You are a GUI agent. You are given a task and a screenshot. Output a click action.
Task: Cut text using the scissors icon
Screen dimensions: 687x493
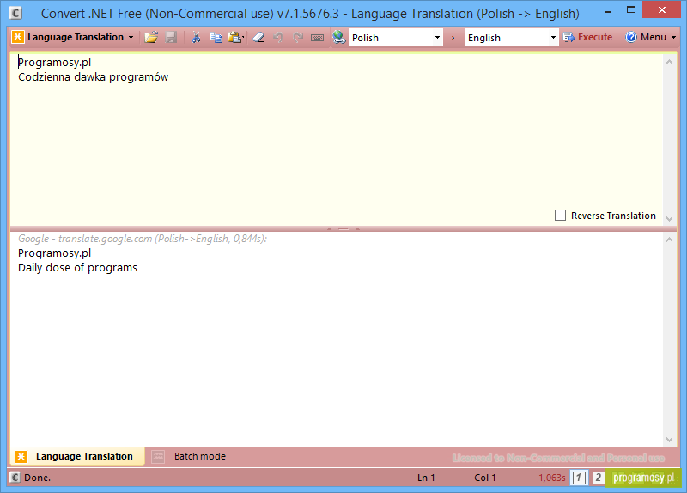click(x=196, y=37)
